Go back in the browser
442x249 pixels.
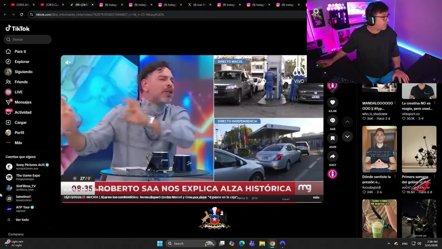(5, 15)
